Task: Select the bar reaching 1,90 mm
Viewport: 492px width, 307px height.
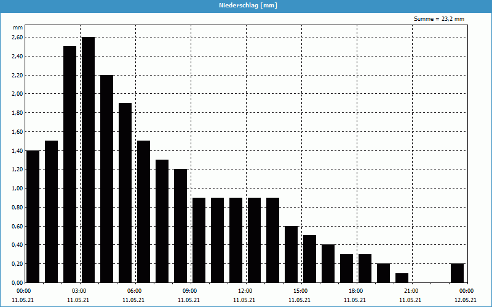Action: pyautogui.click(x=125, y=193)
